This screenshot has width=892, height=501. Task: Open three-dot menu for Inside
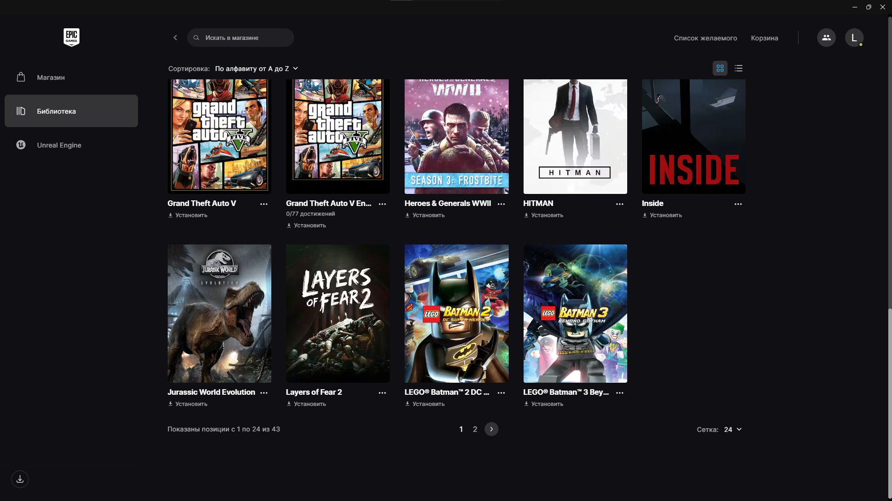(738, 204)
